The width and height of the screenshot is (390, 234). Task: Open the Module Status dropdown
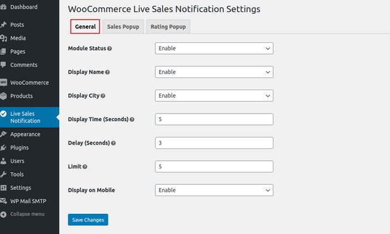(x=214, y=48)
